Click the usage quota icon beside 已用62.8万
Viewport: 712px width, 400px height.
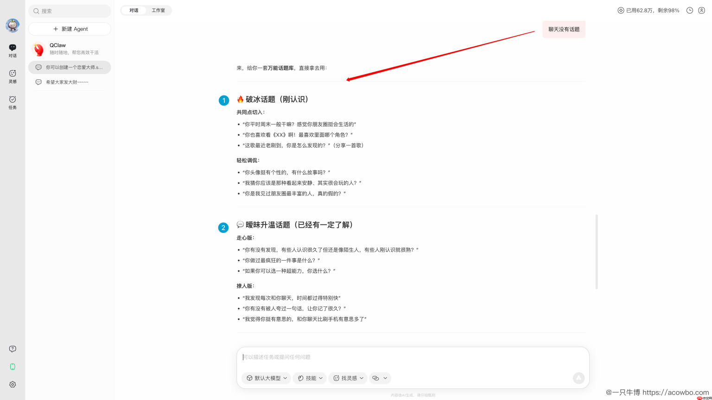click(x=621, y=10)
